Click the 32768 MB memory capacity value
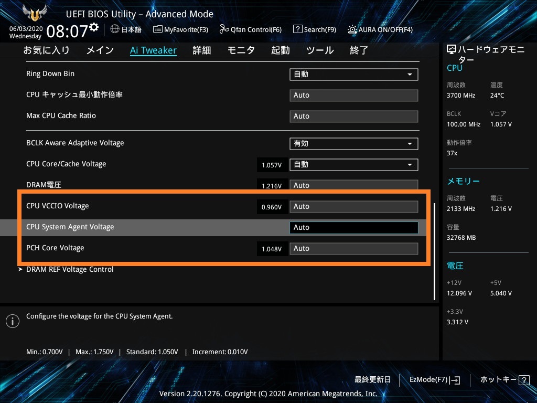Viewport: 537px width, 403px height. pyautogui.click(x=461, y=238)
